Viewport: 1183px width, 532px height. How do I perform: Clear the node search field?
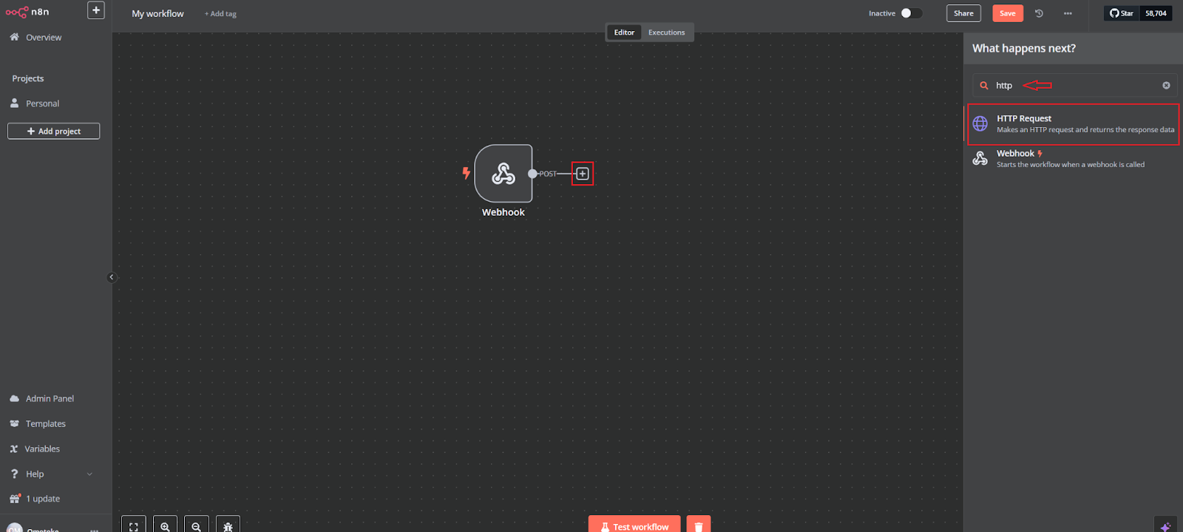tap(1166, 85)
